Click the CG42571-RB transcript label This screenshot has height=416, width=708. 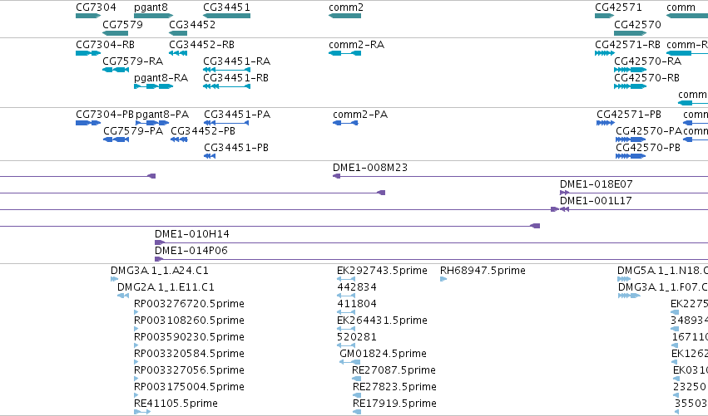coord(627,45)
